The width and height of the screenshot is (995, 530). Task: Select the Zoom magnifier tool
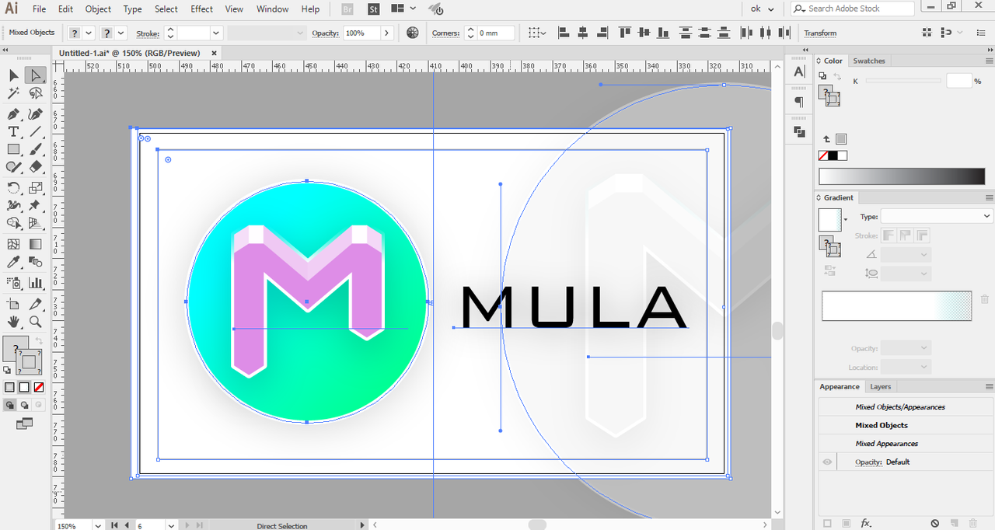pos(35,322)
